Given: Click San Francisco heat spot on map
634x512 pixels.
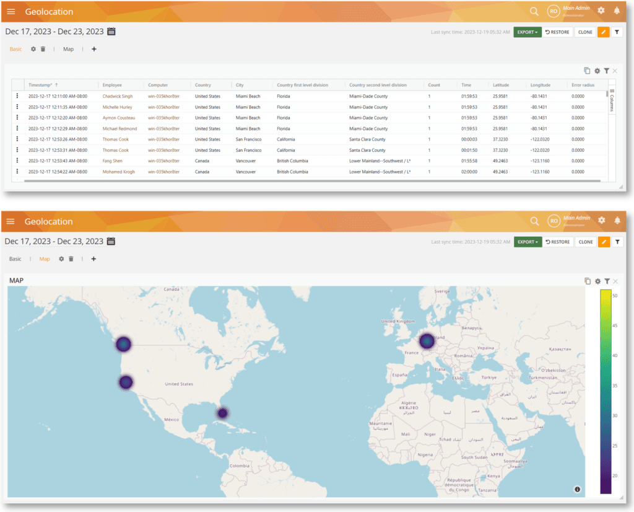Looking at the screenshot, I should coord(126,382).
